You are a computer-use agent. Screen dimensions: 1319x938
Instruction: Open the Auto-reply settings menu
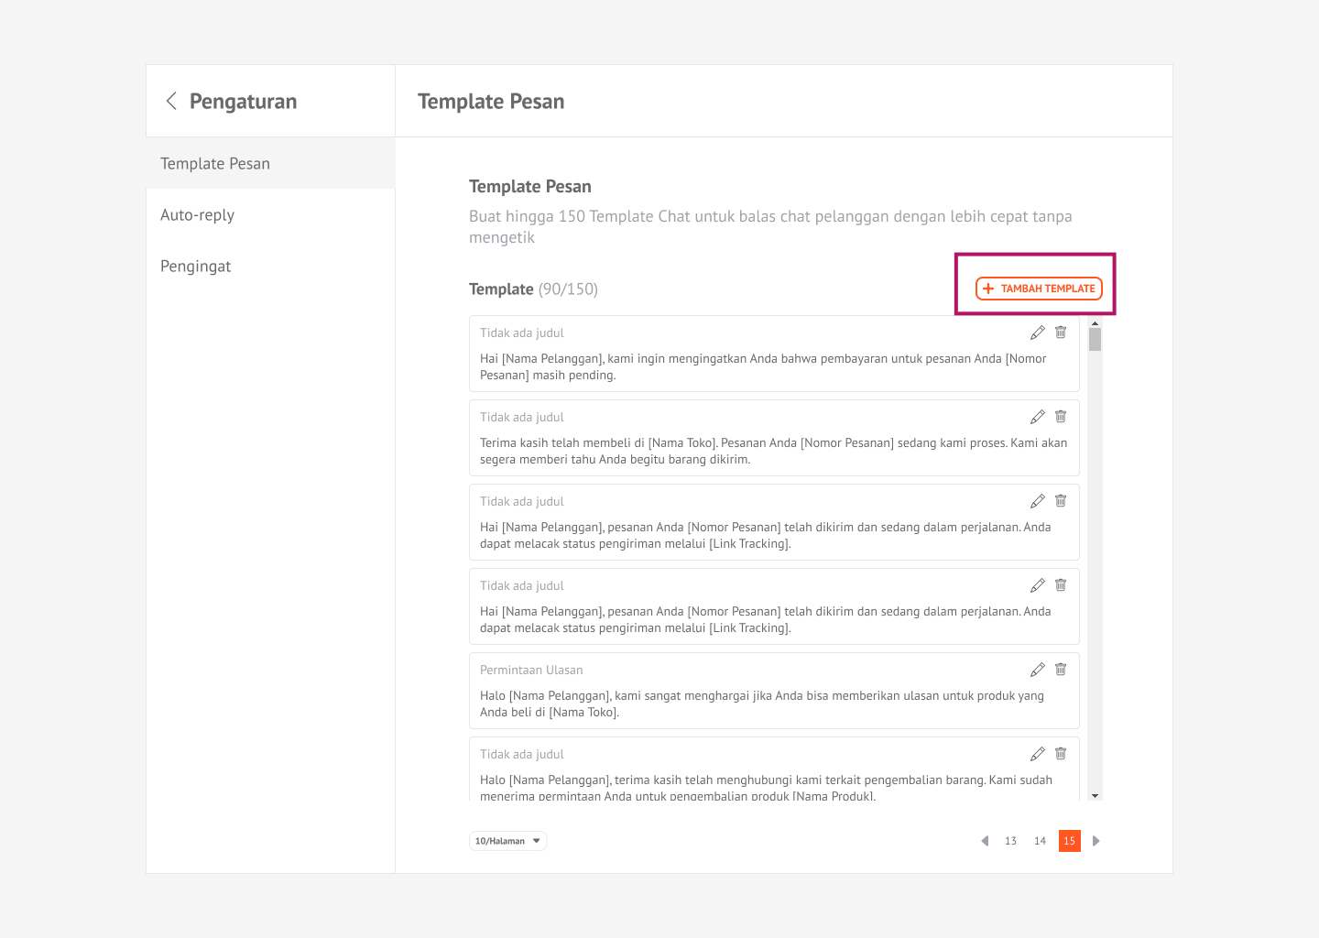click(198, 215)
